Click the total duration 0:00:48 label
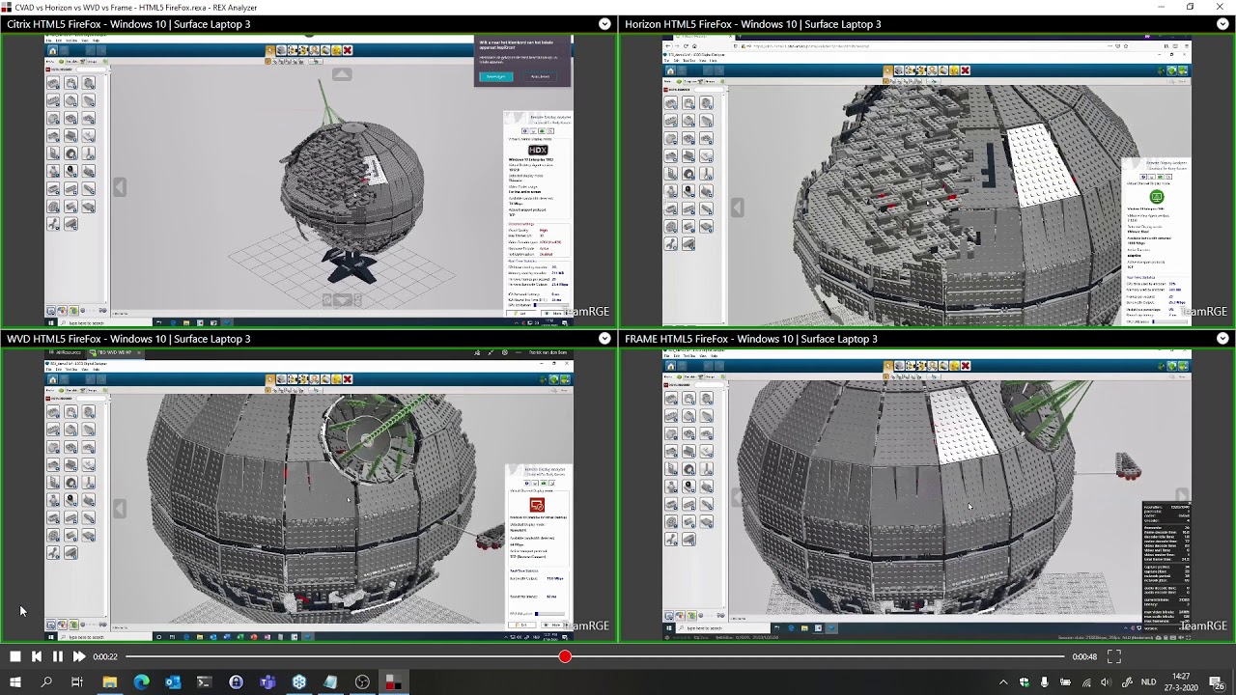This screenshot has width=1236, height=695. pos(1084,657)
